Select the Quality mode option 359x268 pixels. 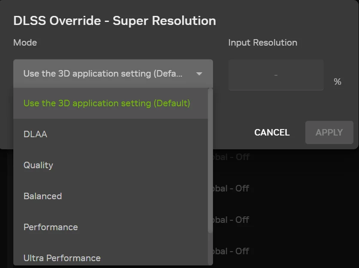point(39,165)
